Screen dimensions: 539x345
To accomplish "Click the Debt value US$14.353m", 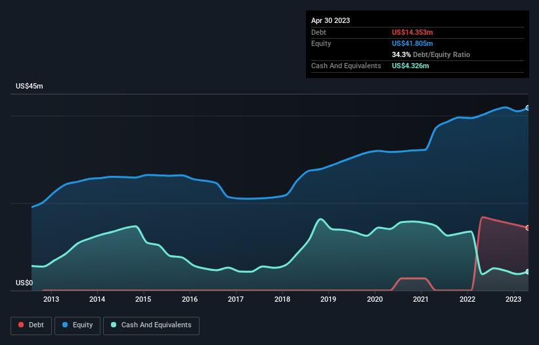I will click(412, 32).
